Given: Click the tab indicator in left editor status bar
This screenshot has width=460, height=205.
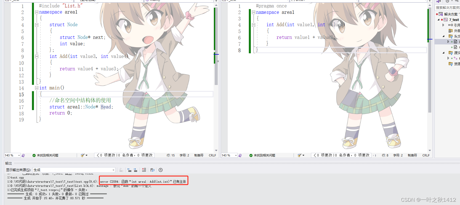Looking at the screenshot, I should point(199,155).
